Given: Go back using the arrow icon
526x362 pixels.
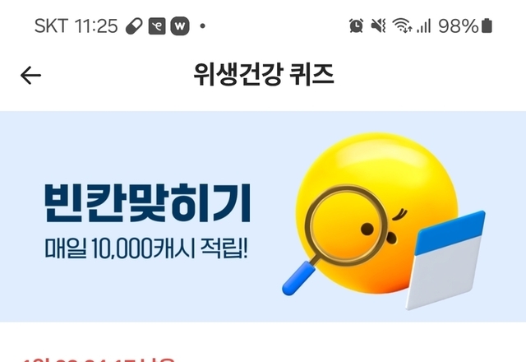Looking at the screenshot, I should point(30,75).
